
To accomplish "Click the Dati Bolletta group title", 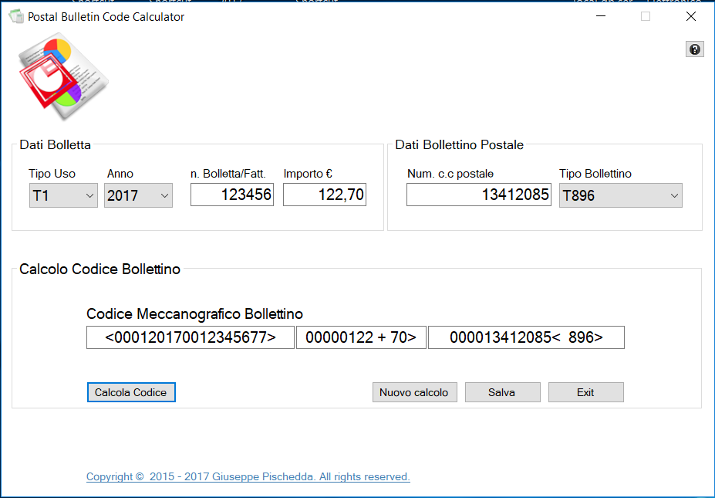I will coord(56,144).
